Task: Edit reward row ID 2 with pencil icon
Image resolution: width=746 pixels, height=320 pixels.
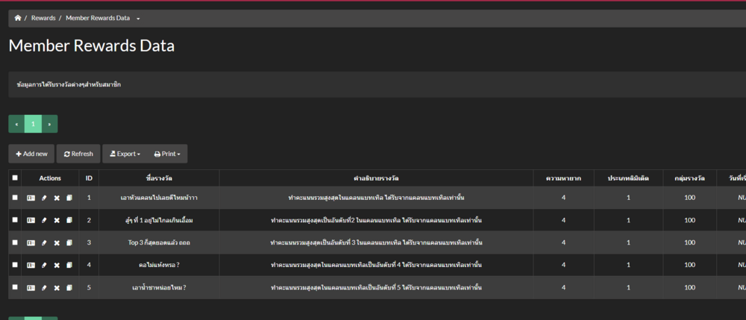Action: [x=44, y=220]
